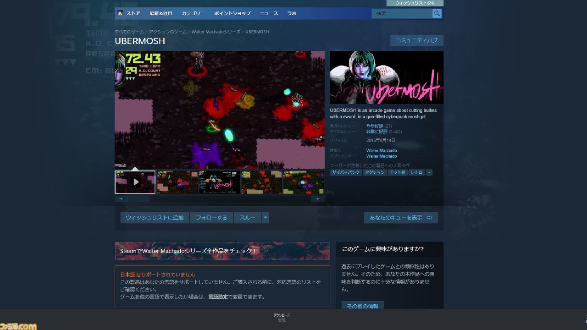
Task: Click the thumbnail strip right arrow
Action: [318, 199]
